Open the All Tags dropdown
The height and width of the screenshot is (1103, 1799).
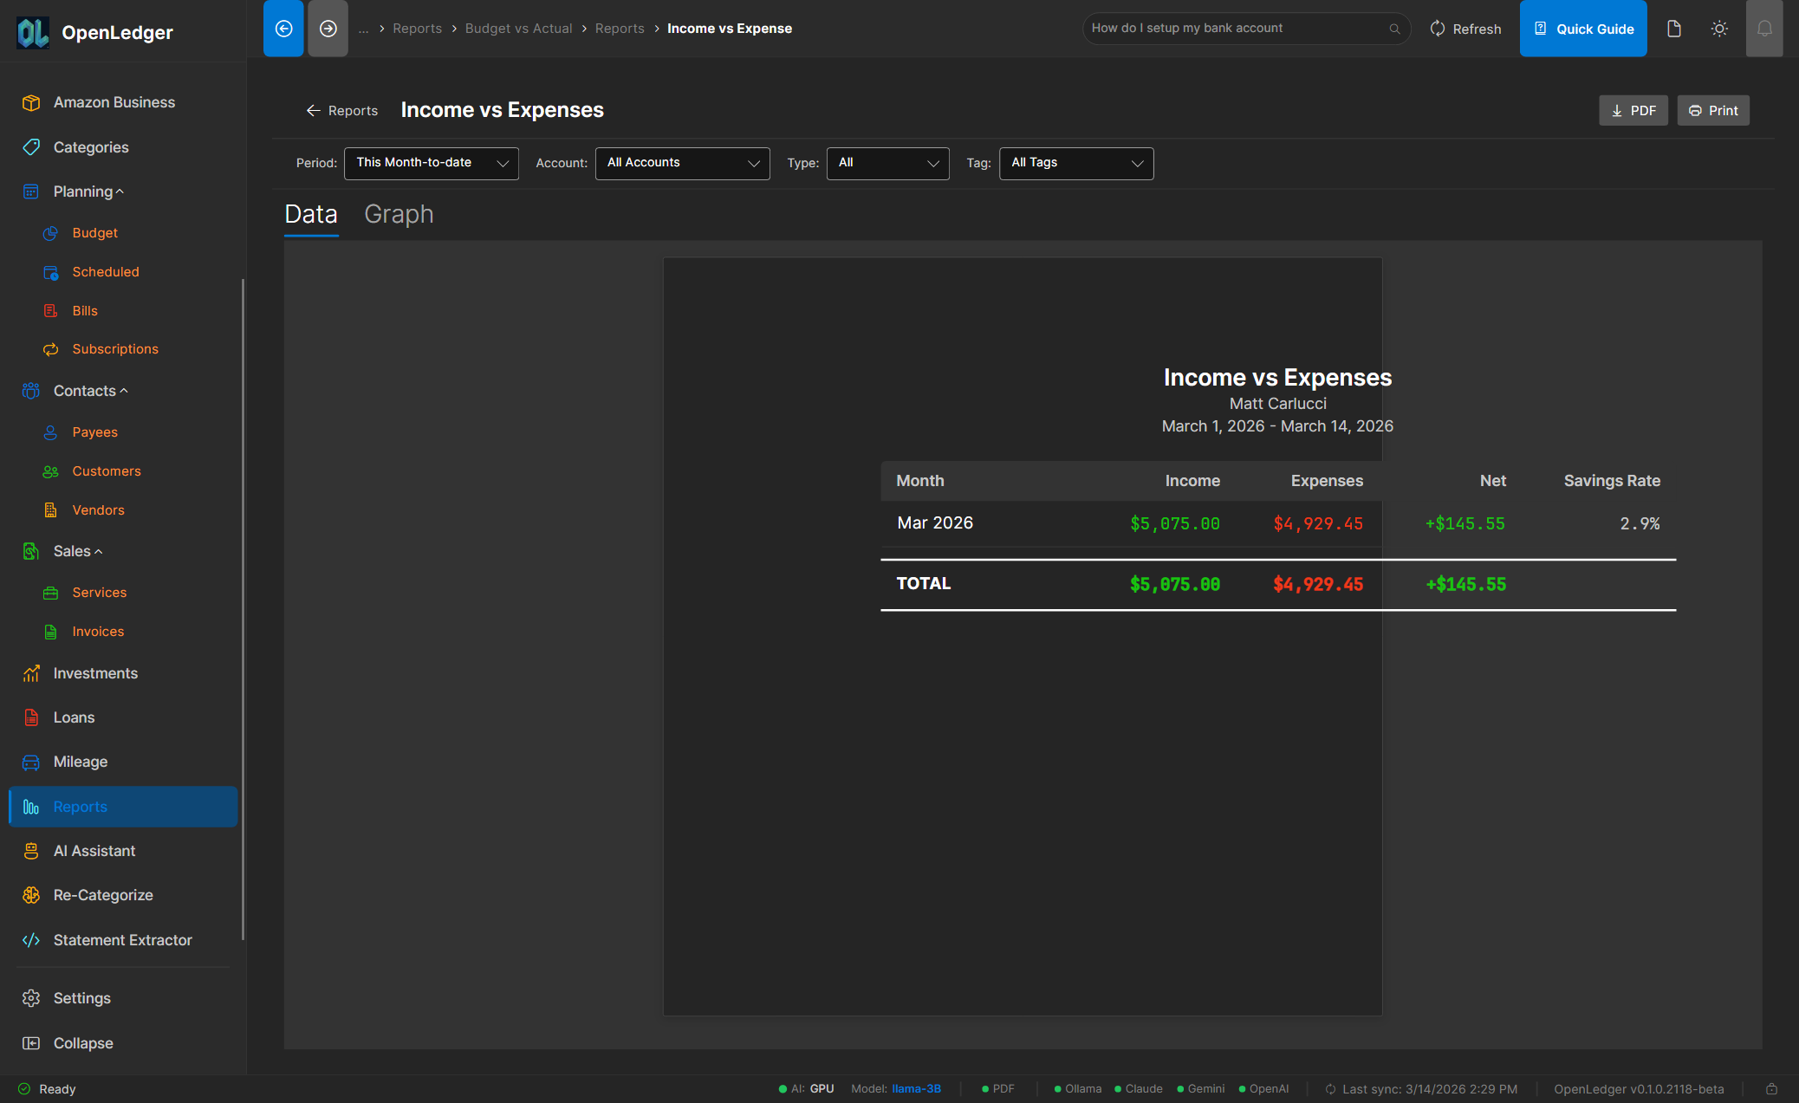1075,163
